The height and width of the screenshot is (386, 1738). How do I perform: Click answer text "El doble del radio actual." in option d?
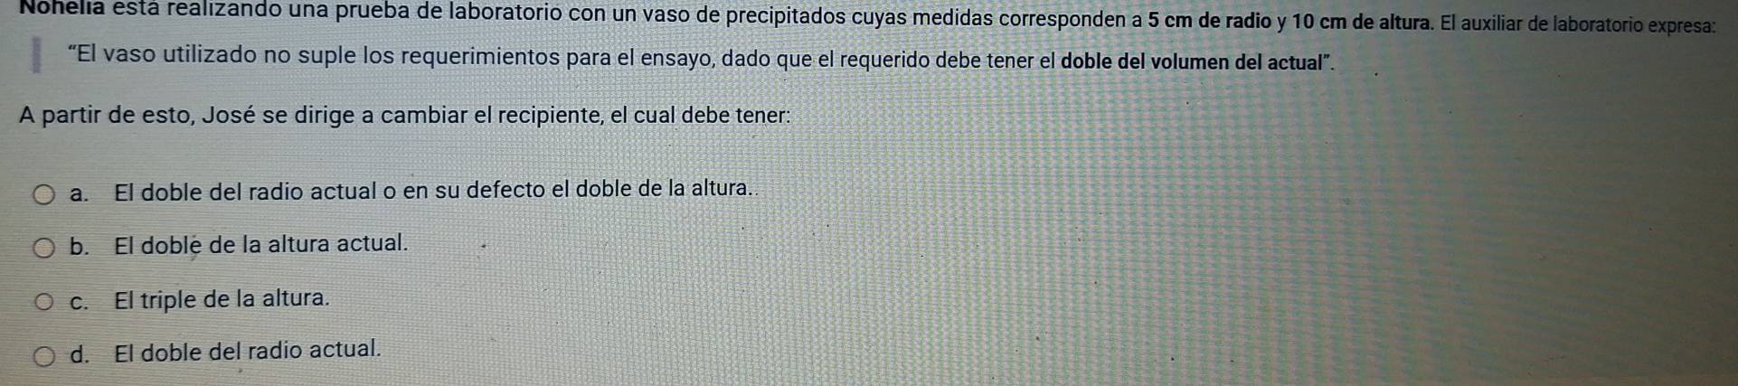point(248,351)
